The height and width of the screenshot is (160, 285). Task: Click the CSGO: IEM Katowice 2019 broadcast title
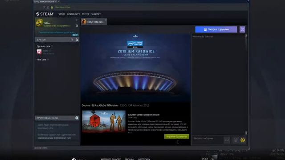pyautogui.click(x=134, y=105)
